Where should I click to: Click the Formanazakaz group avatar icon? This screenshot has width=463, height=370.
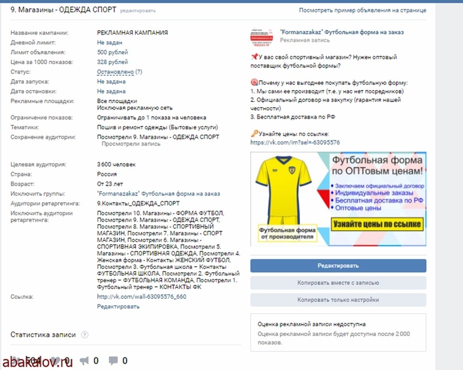pyautogui.click(x=262, y=37)
